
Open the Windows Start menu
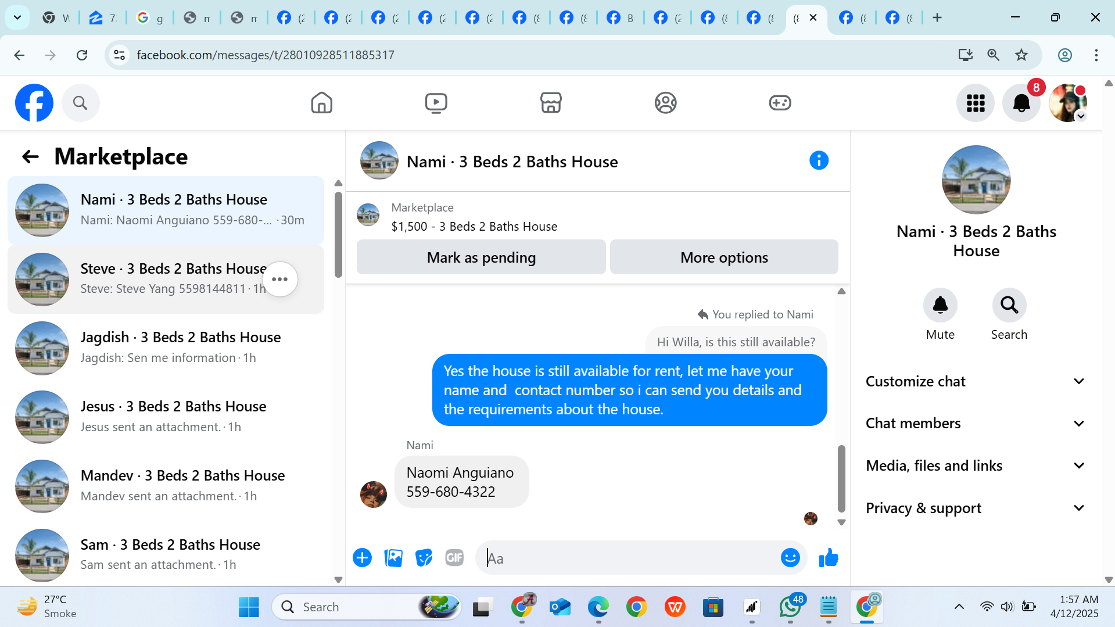click(x=249, y=607)
